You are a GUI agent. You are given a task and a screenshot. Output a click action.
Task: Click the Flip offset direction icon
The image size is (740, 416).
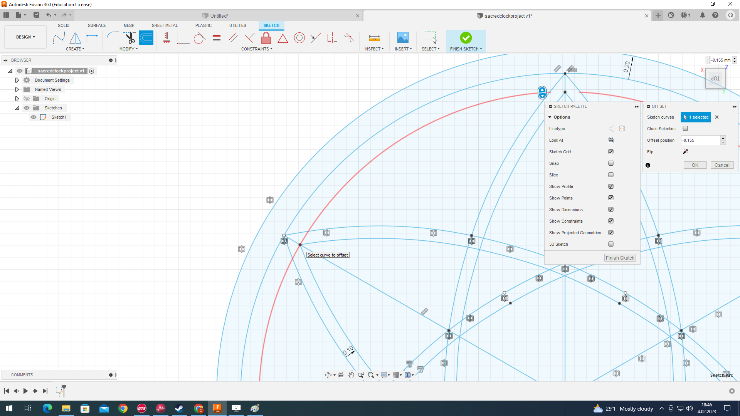[685, 152]
